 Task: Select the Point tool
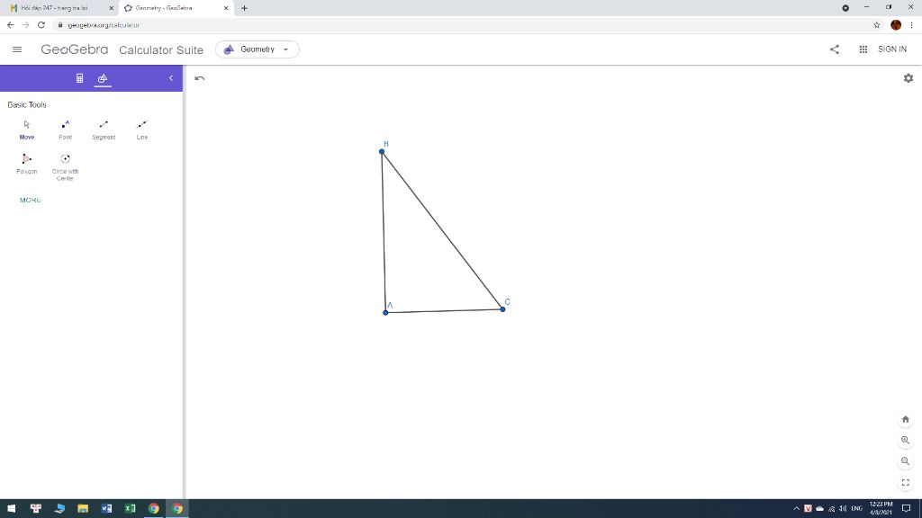[x=65, y=129]
